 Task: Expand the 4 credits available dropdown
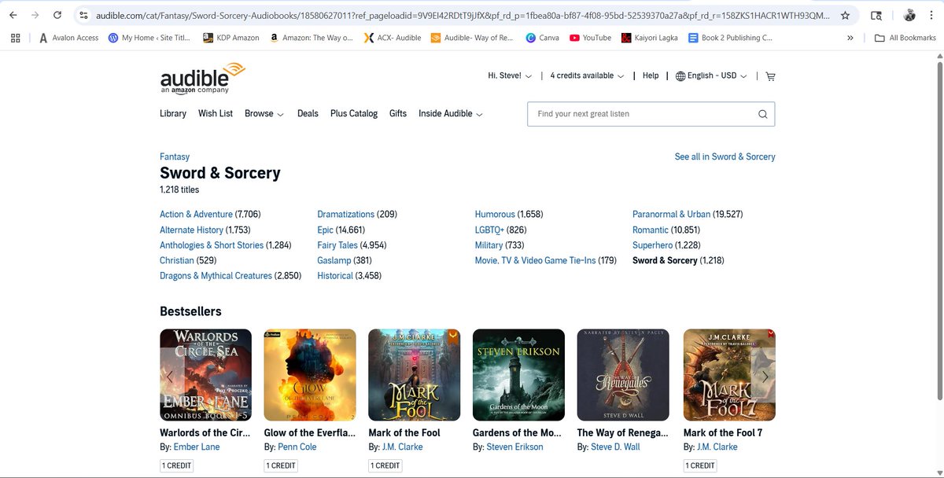click(587, 75)
